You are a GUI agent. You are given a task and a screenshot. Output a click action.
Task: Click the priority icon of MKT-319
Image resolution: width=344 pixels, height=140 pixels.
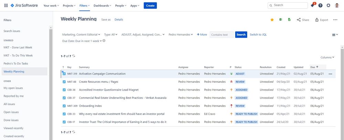231,74
